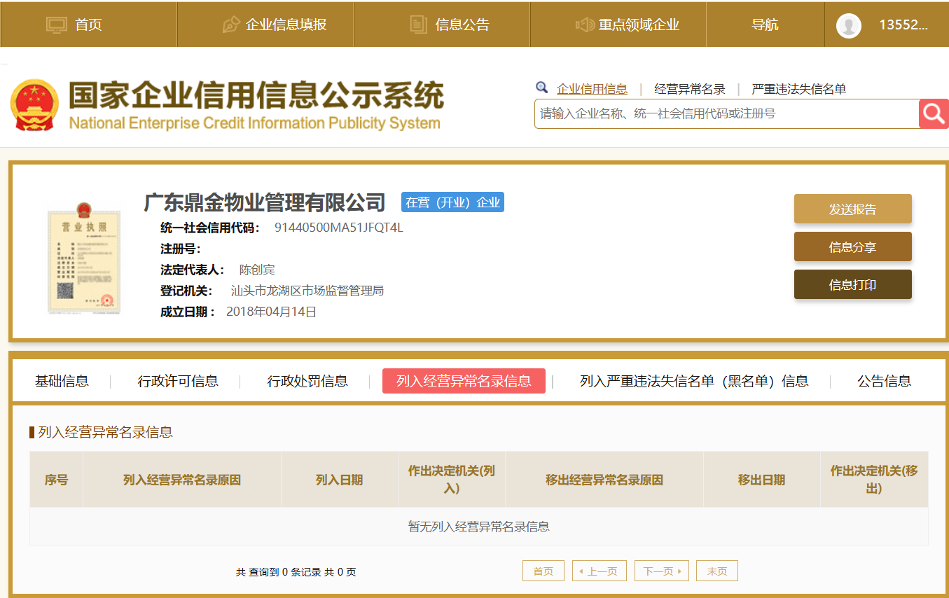This screenshot has width=949, height=598.
Task: Switch to the 基础信息 tab
Action: point(62,381)
